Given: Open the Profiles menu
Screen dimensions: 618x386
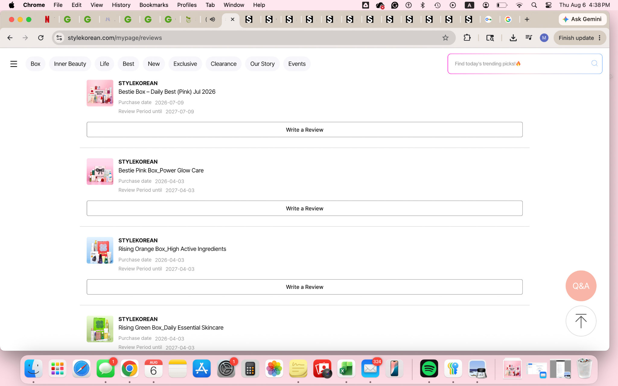Looking at the screenshot, I should pyautogui.click(x=187, y=5).
